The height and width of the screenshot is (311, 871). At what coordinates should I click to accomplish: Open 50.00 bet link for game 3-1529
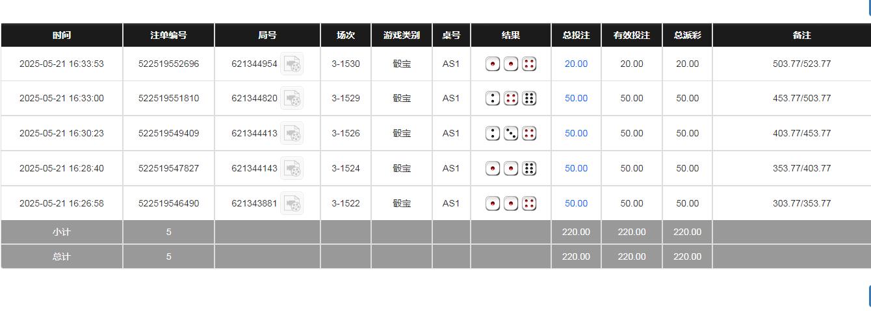click(x=576, y=99)
